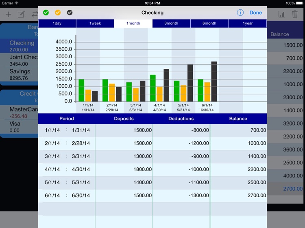Tap the trash icon in background toolbar
305x228 pixels.
[295, 14]
